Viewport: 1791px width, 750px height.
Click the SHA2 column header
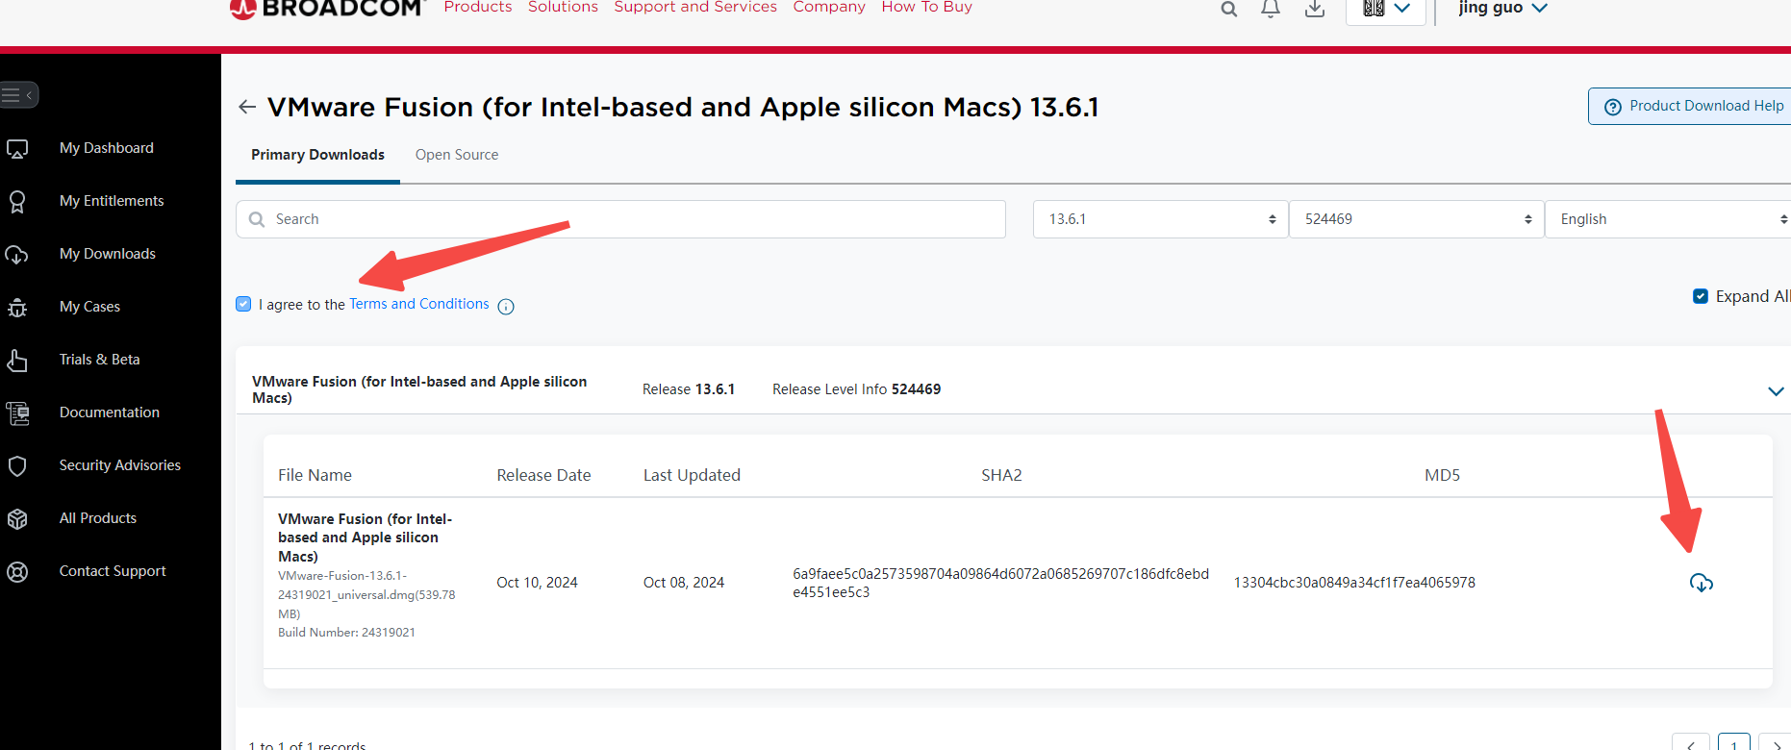[x=1001, y=475]
